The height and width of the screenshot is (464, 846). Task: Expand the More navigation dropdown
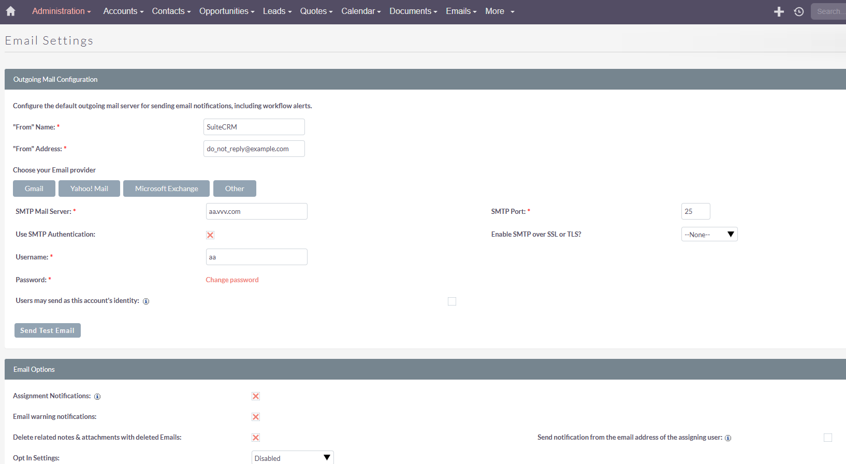(x=500, y=11)
